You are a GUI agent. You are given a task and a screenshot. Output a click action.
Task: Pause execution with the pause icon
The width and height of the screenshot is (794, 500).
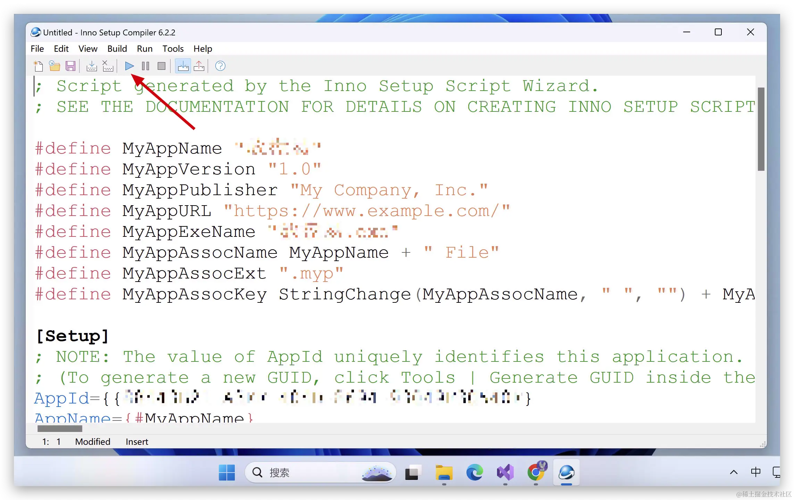coord(146,66)
